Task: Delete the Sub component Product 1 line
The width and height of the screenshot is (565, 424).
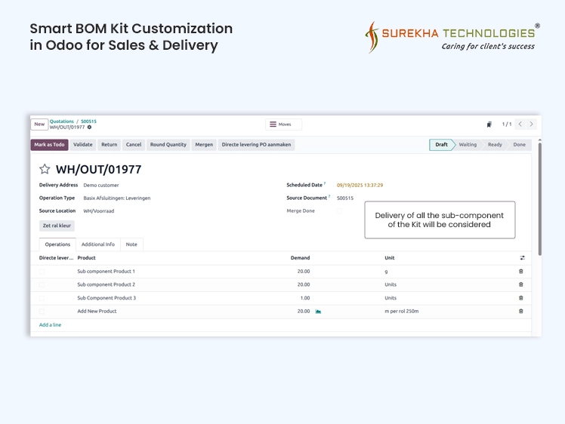Action: (520, 272)
